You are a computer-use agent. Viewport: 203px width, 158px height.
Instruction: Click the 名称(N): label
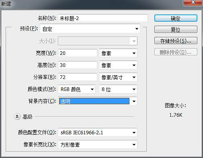tap(47, 18)
